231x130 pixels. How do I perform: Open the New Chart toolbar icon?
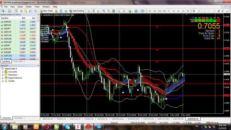coord(3,11)
